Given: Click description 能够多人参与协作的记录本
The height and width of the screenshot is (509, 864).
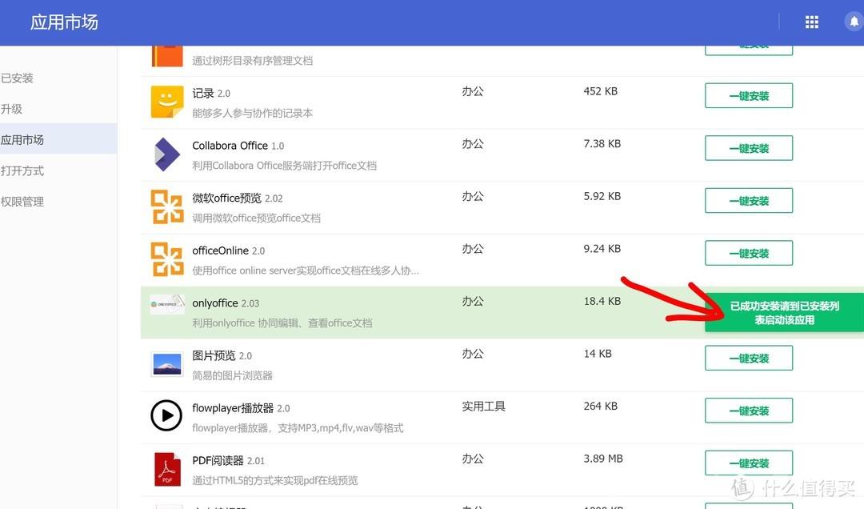Looking at the screenshot, I should [252, 113].
